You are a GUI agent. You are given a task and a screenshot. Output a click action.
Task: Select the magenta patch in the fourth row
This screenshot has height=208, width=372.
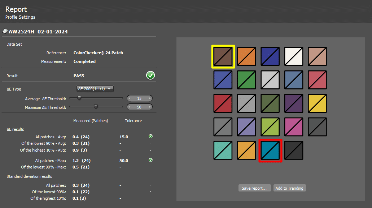294,127
